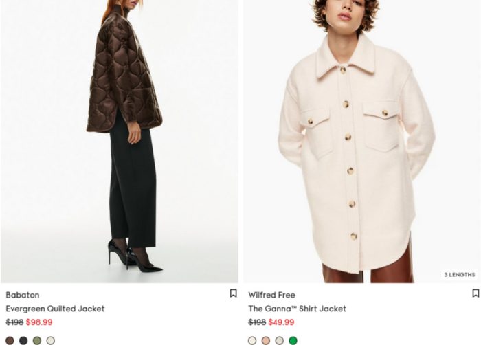Image resolution: width=481 pixels, height=345 pixels.
Task: Open the Babaton brand link
Action: point(23,295)
